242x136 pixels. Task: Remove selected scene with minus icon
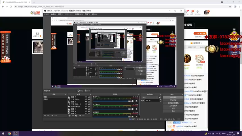point(48,116)
